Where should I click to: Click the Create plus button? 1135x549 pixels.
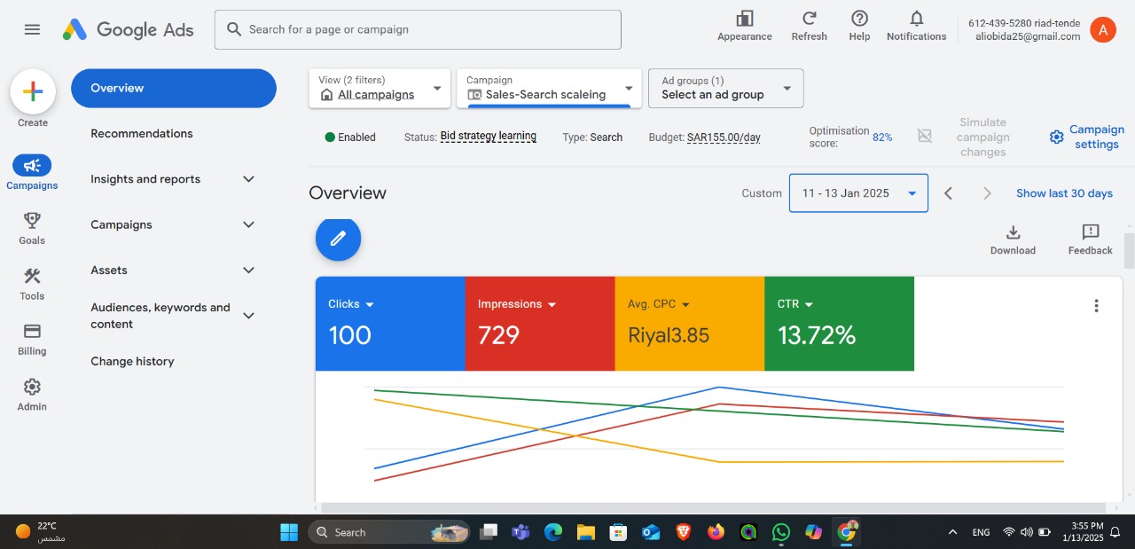(x=33, y=91)
